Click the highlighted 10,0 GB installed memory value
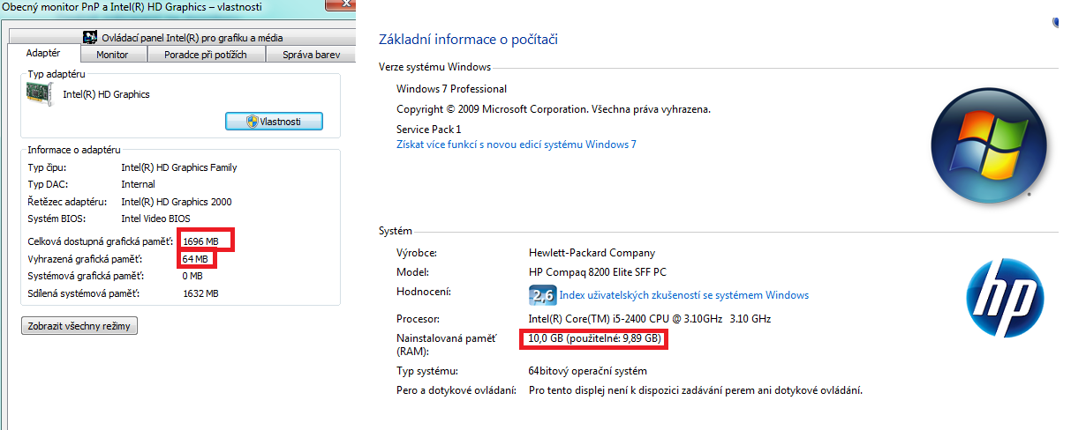 click(x=593, y=339)
